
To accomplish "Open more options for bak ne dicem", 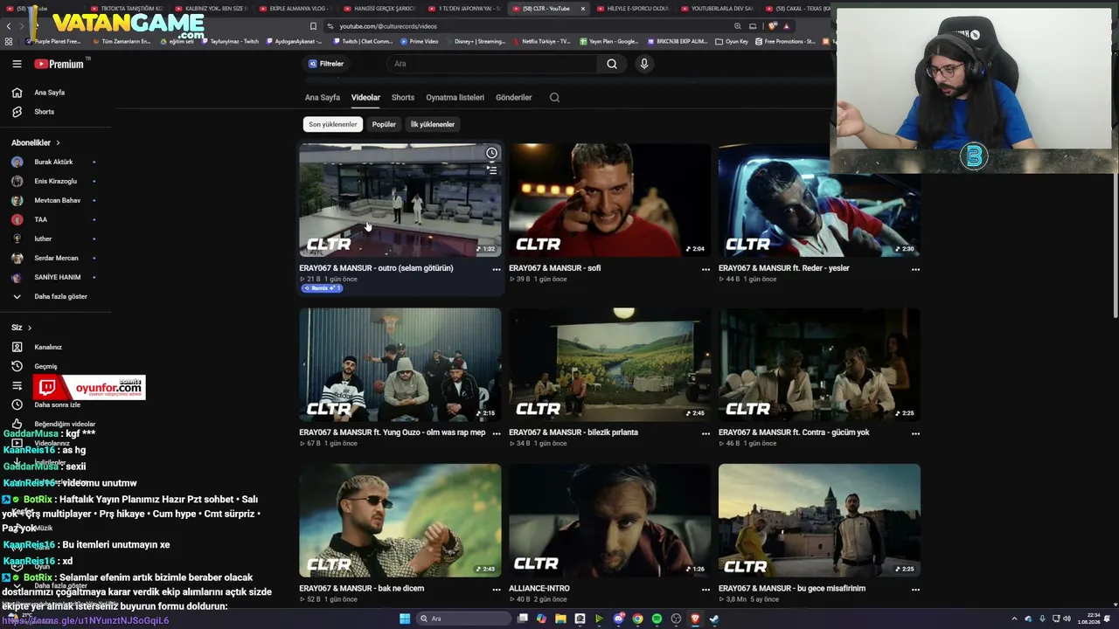I will [497, 589].
